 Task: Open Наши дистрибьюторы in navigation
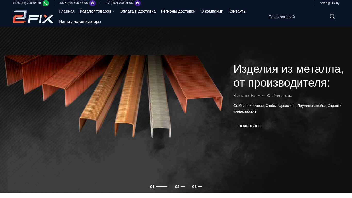click(x=80, y=22)
